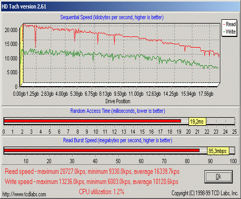
Task: Click the red Read Burst Speed bar
Action: 102,150
